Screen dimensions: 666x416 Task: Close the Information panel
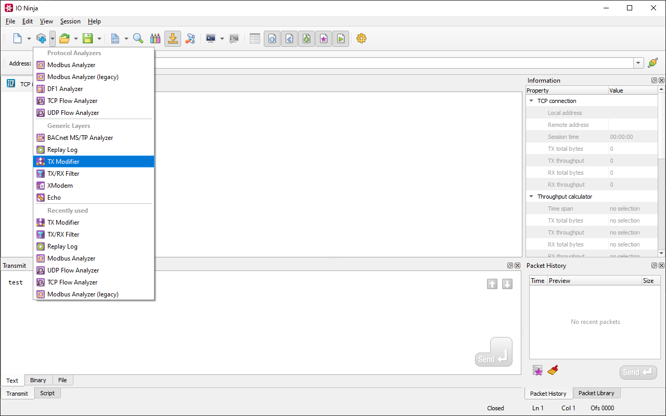pyautogui.click(x=661, y=81)
